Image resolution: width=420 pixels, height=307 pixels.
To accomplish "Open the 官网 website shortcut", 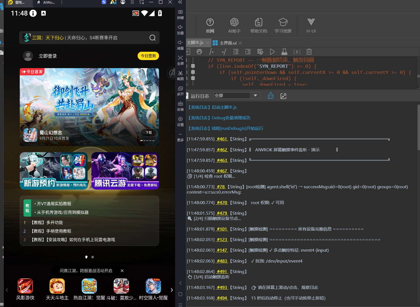I will click(210, 25).
